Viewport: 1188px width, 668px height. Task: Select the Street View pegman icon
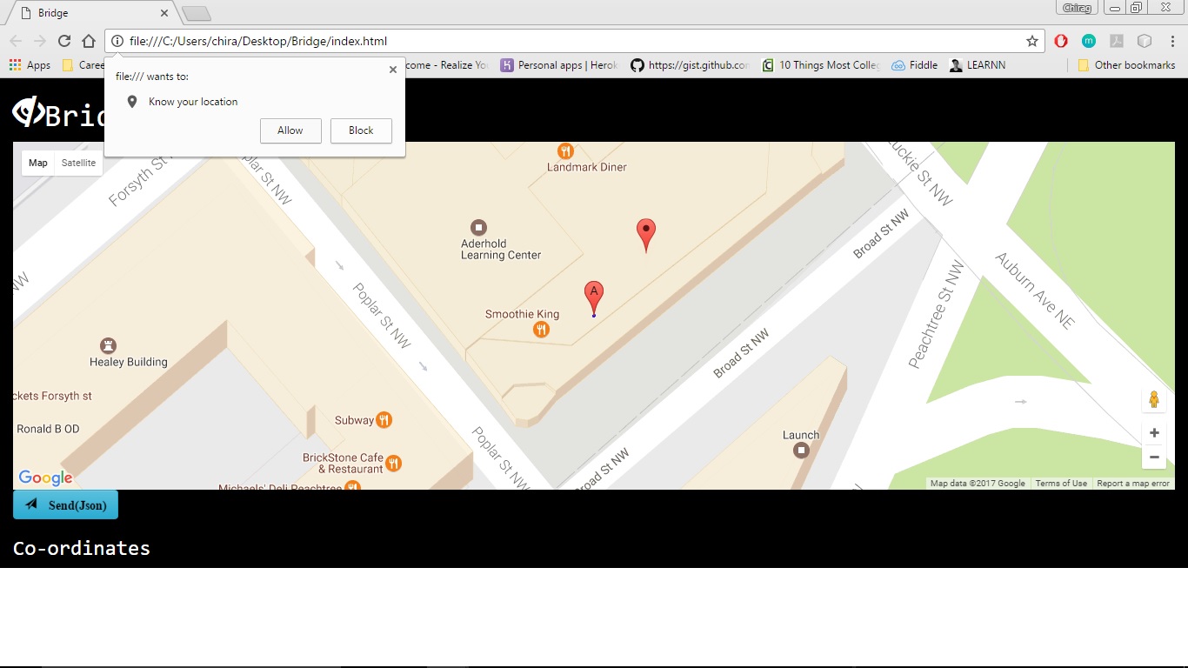pos(1154,400)
